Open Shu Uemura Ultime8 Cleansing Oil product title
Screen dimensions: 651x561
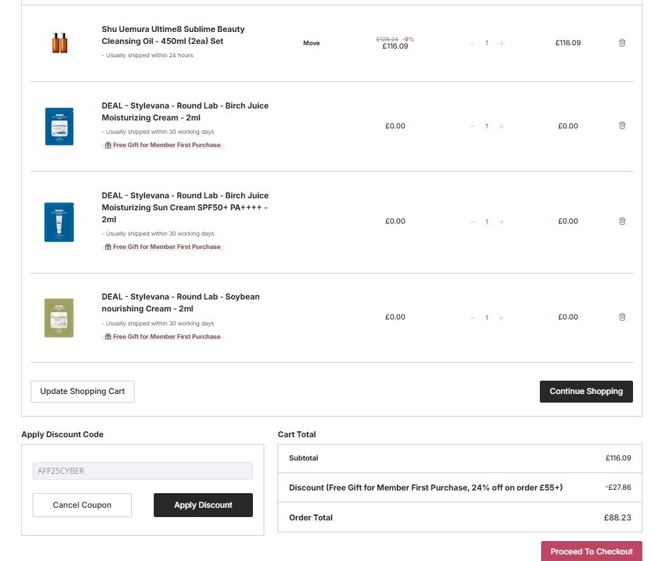(x=173, y=35)
